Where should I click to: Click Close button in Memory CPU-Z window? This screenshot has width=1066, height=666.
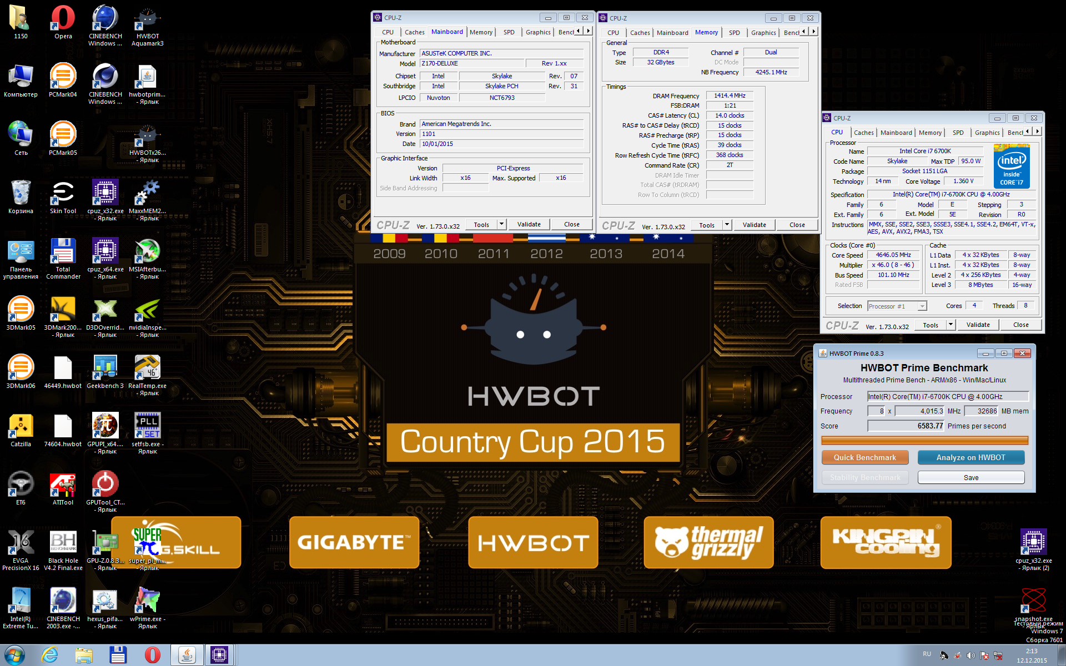pyautogui.click(x=797, y=225)
